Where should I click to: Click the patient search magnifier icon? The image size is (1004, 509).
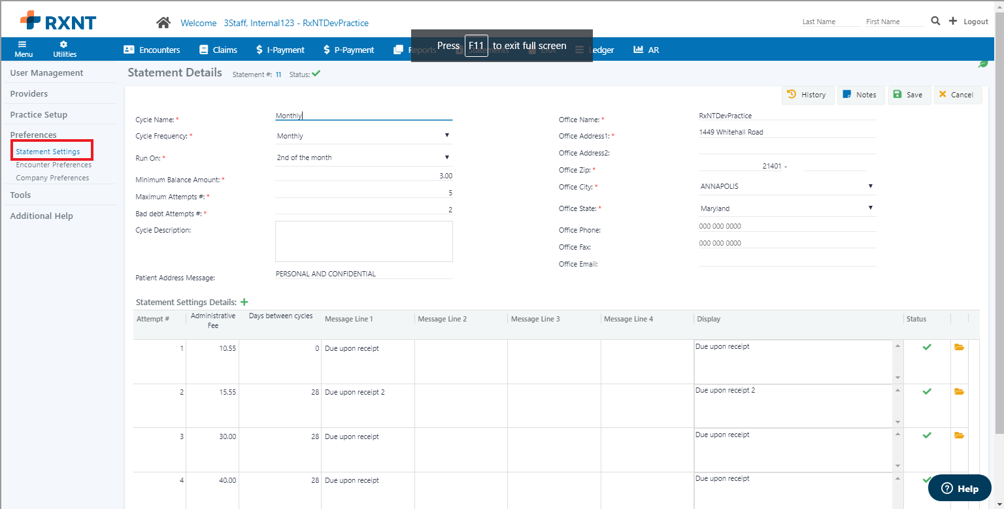click(x=935, y=21)
